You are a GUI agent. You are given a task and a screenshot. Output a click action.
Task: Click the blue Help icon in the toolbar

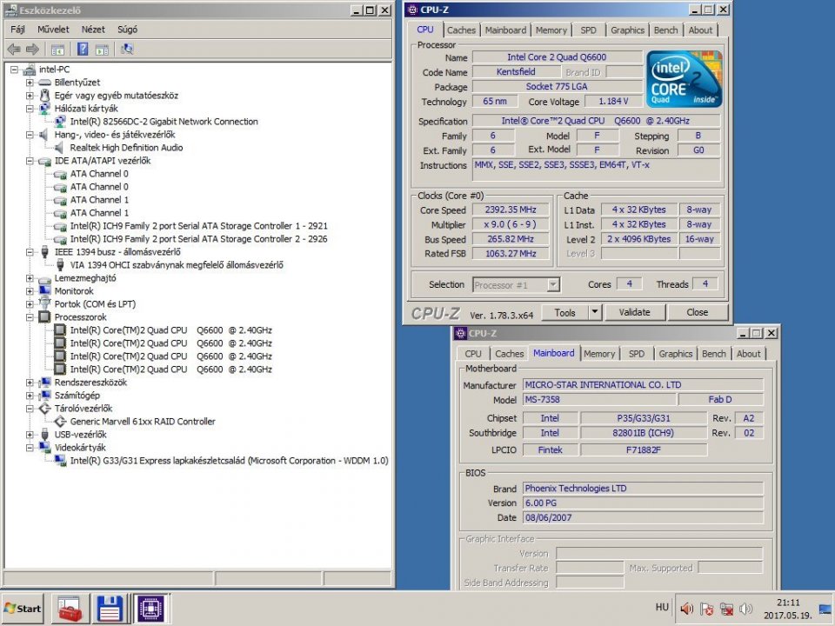coord(83,50)
